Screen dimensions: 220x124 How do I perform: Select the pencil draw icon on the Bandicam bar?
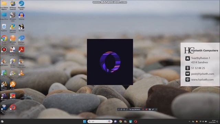pyautogui.click(x=153, y=110)
